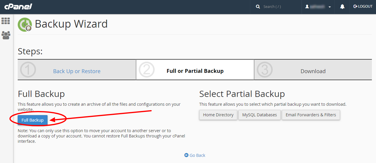Viewport: 376px width, 163px height.
Task: Click the Go Back link
Action: point(197,155)
